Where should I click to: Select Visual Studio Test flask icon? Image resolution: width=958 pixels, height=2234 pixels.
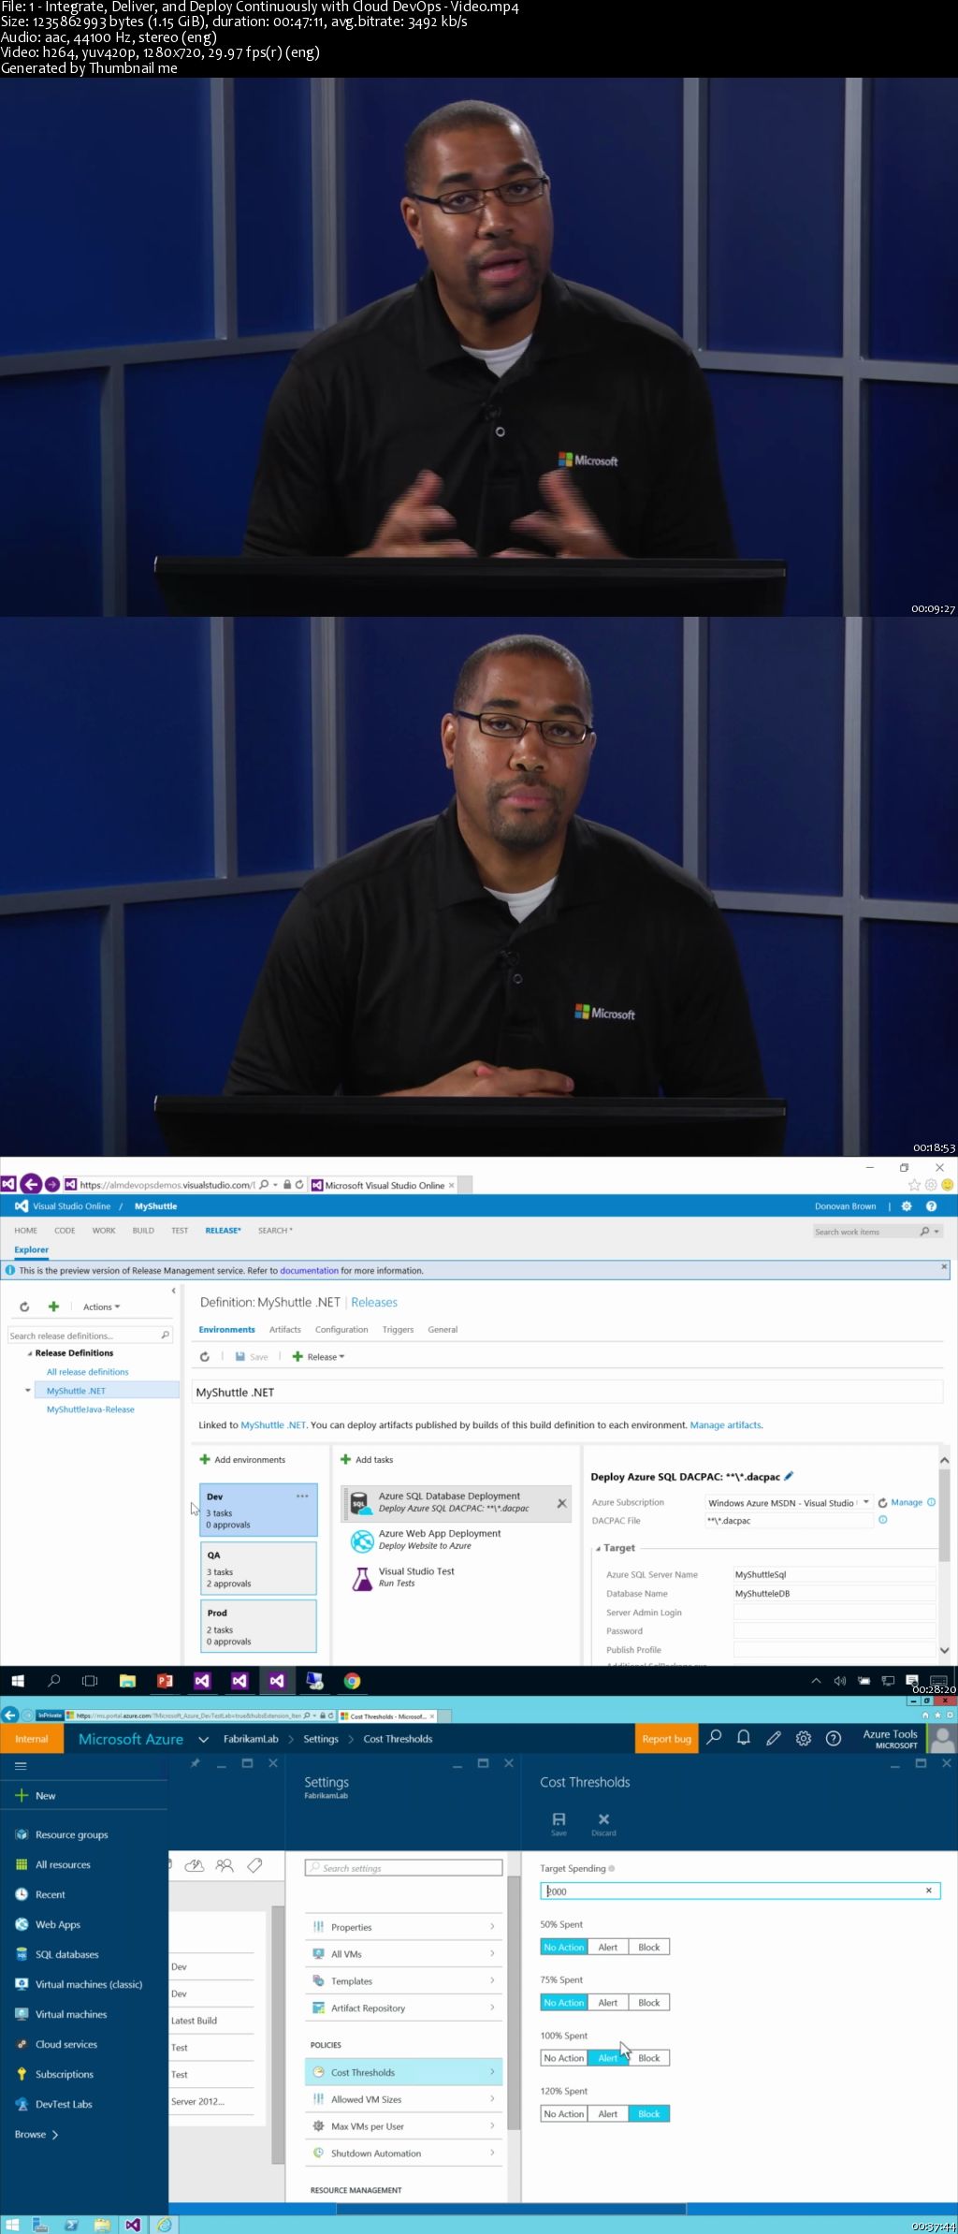coord(361,1578)
